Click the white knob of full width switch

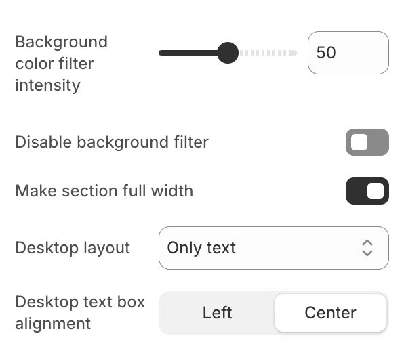click(376, 191)
